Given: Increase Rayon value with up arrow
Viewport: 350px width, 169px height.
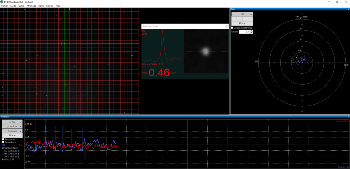Looking at the screenshot, I should [252, 31].
